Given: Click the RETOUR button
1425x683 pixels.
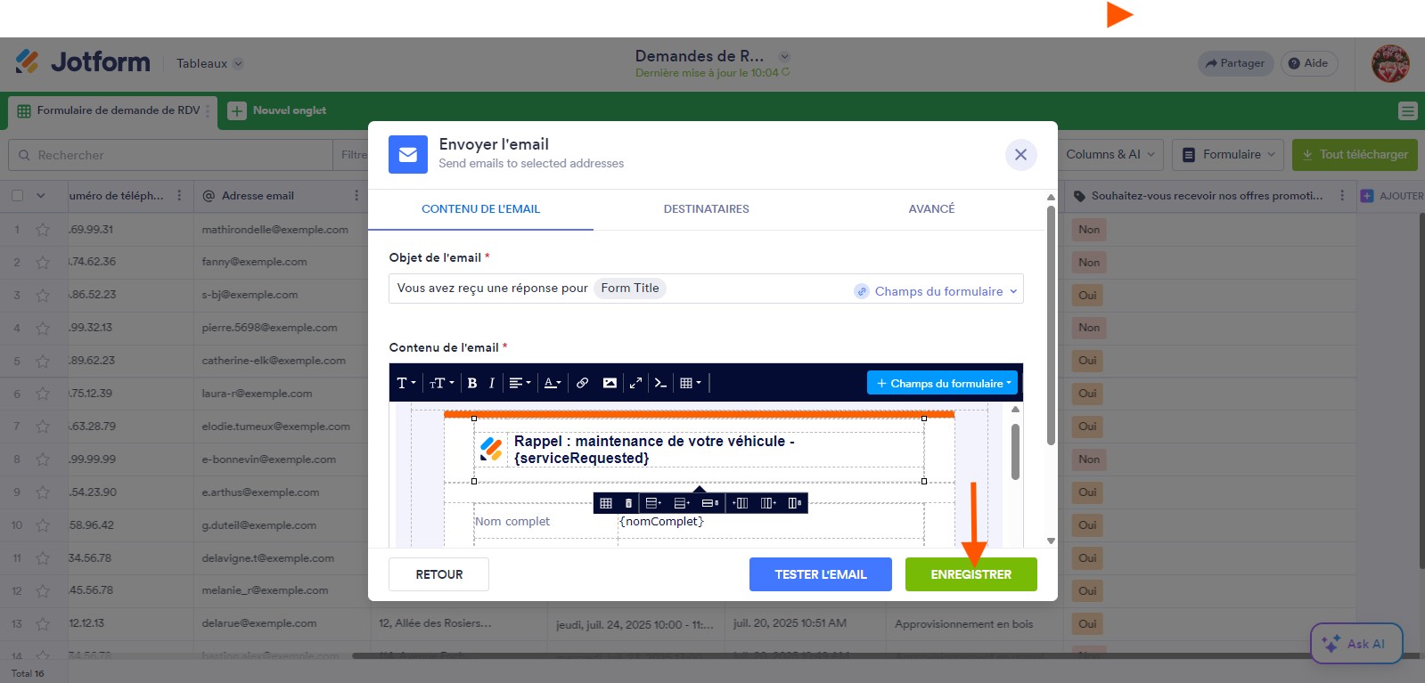Looking at the screenshot, I should point(438,574).
